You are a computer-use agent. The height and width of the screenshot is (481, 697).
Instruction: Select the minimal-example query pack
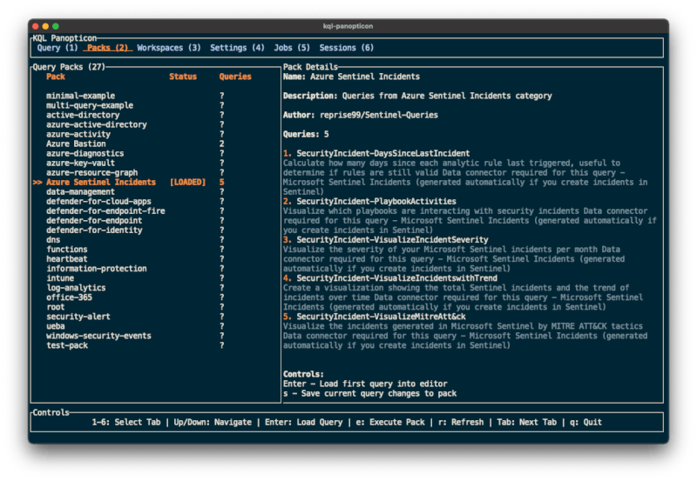pyautogui.click(x=80, y=96)
